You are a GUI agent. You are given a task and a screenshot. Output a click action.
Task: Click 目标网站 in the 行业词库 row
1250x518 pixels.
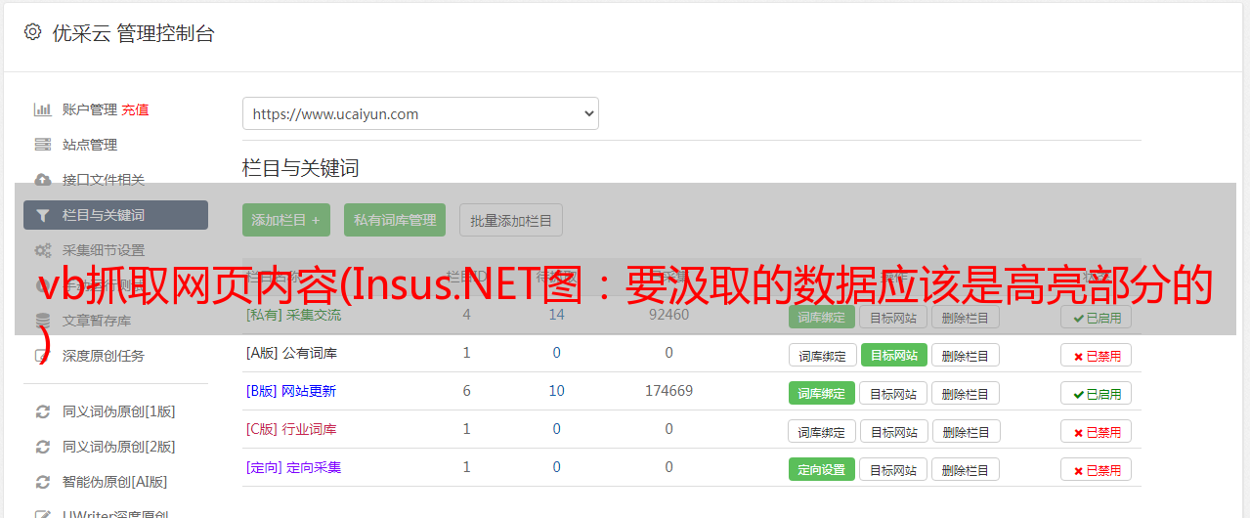(893, 432)
